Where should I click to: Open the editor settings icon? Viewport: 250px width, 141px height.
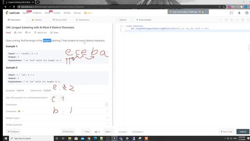pyautogui.click(x=243, y=20)
